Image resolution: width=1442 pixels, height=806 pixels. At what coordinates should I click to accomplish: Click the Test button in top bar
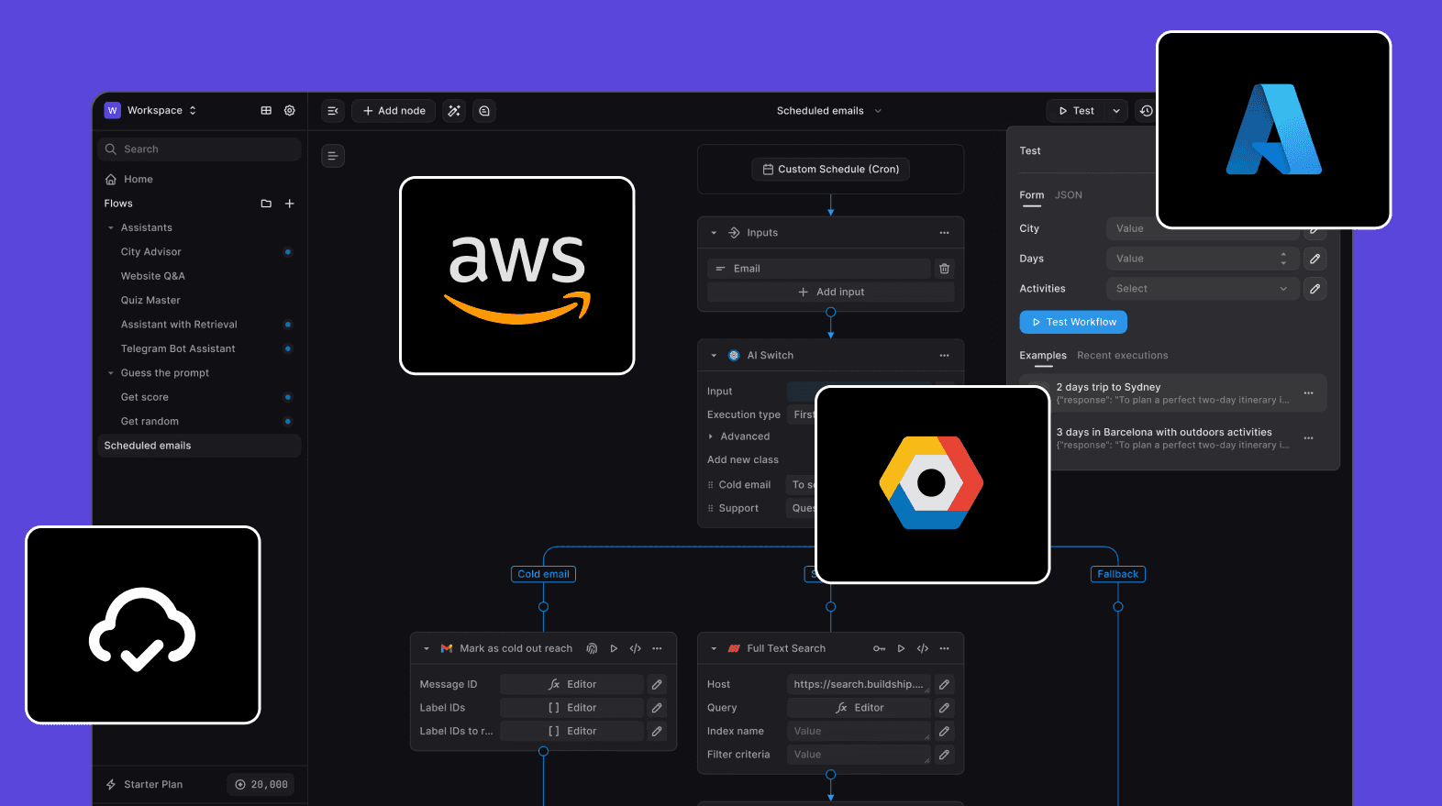click(1076, 111)
